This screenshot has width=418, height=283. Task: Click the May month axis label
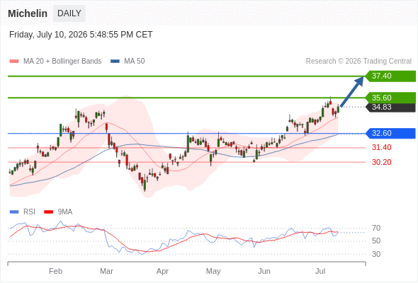(213, 271)
